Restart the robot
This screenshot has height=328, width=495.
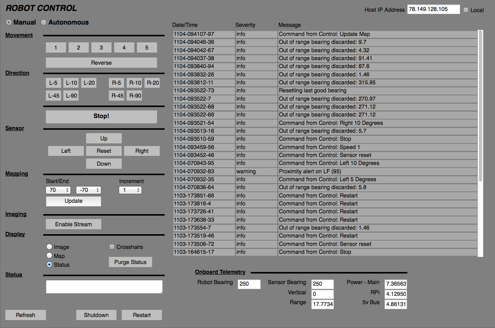click(141, 315)
